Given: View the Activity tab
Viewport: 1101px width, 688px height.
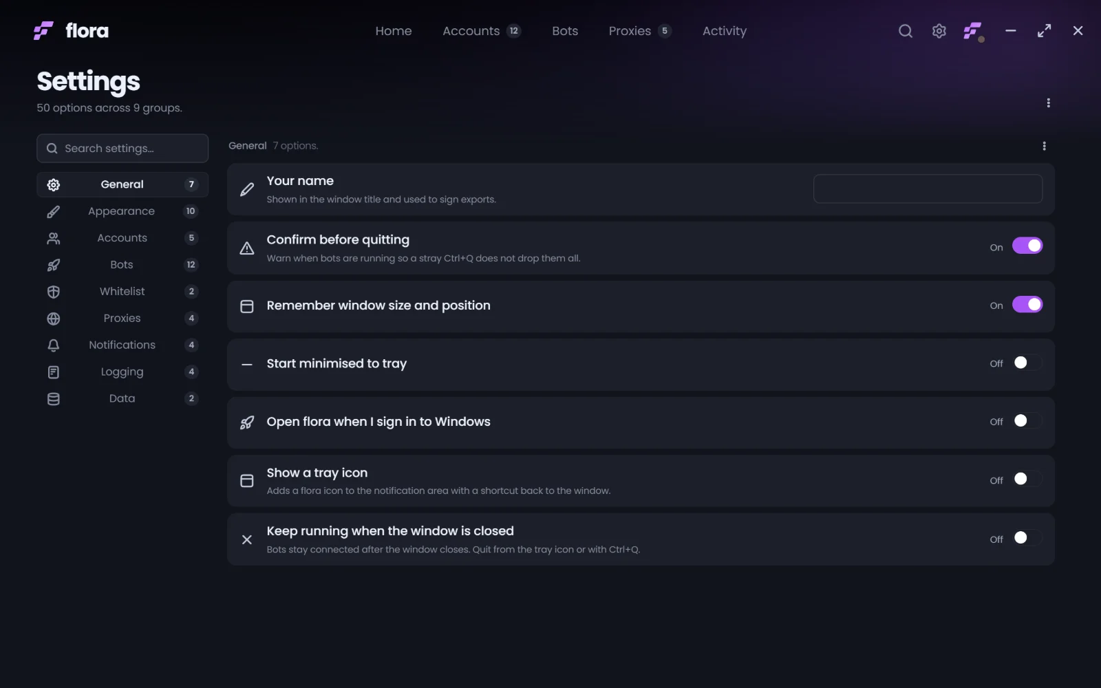Looking at the screenshot, I should [725, 31].
